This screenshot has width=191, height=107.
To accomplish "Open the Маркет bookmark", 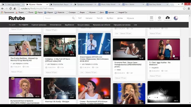I will coord(49,12).
